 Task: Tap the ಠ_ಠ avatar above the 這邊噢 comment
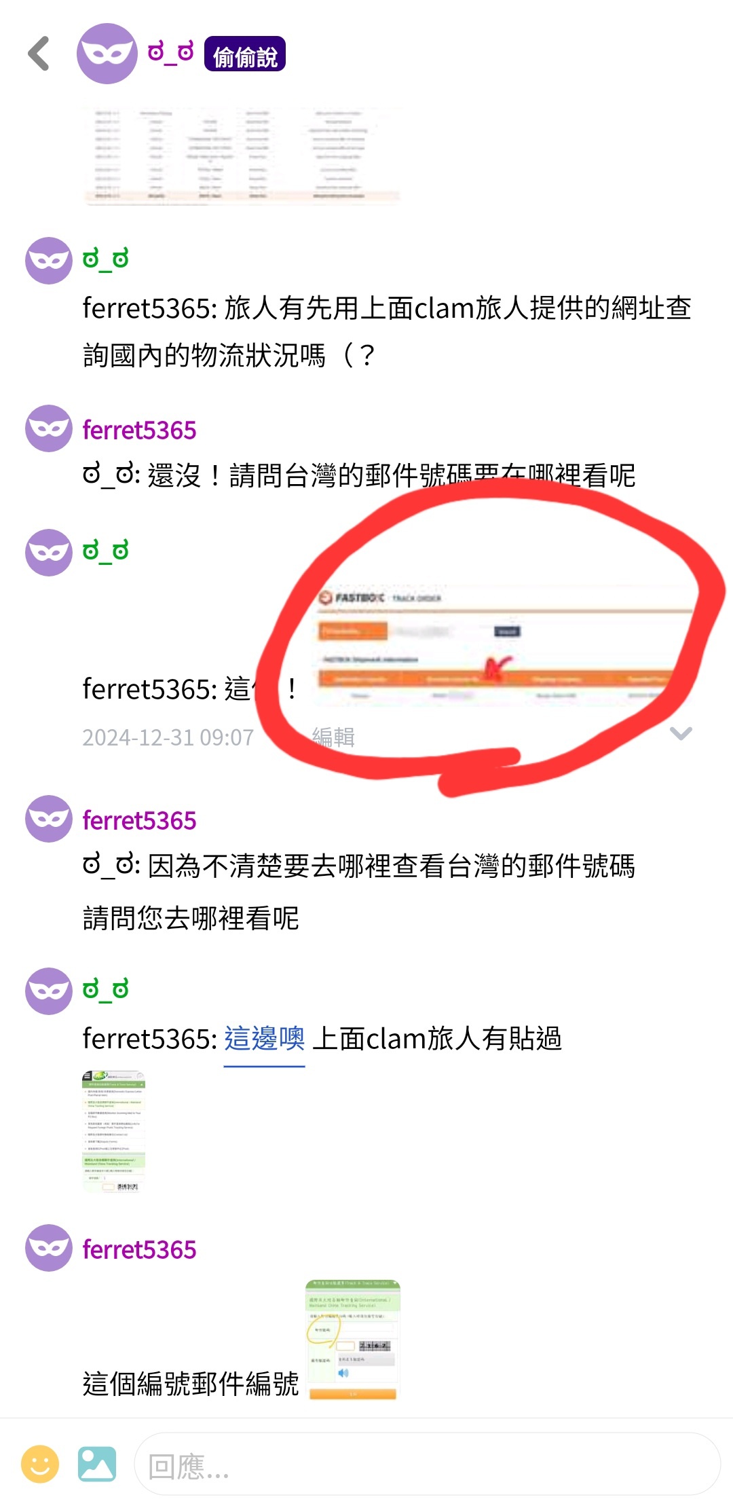tap(49, 991)
